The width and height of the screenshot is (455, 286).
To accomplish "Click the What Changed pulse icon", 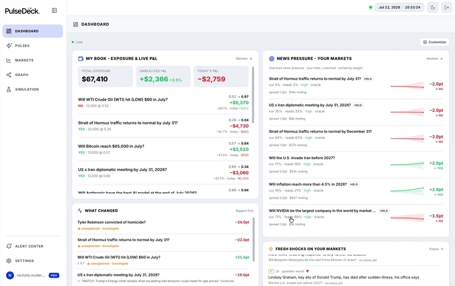I will [80, 211].
